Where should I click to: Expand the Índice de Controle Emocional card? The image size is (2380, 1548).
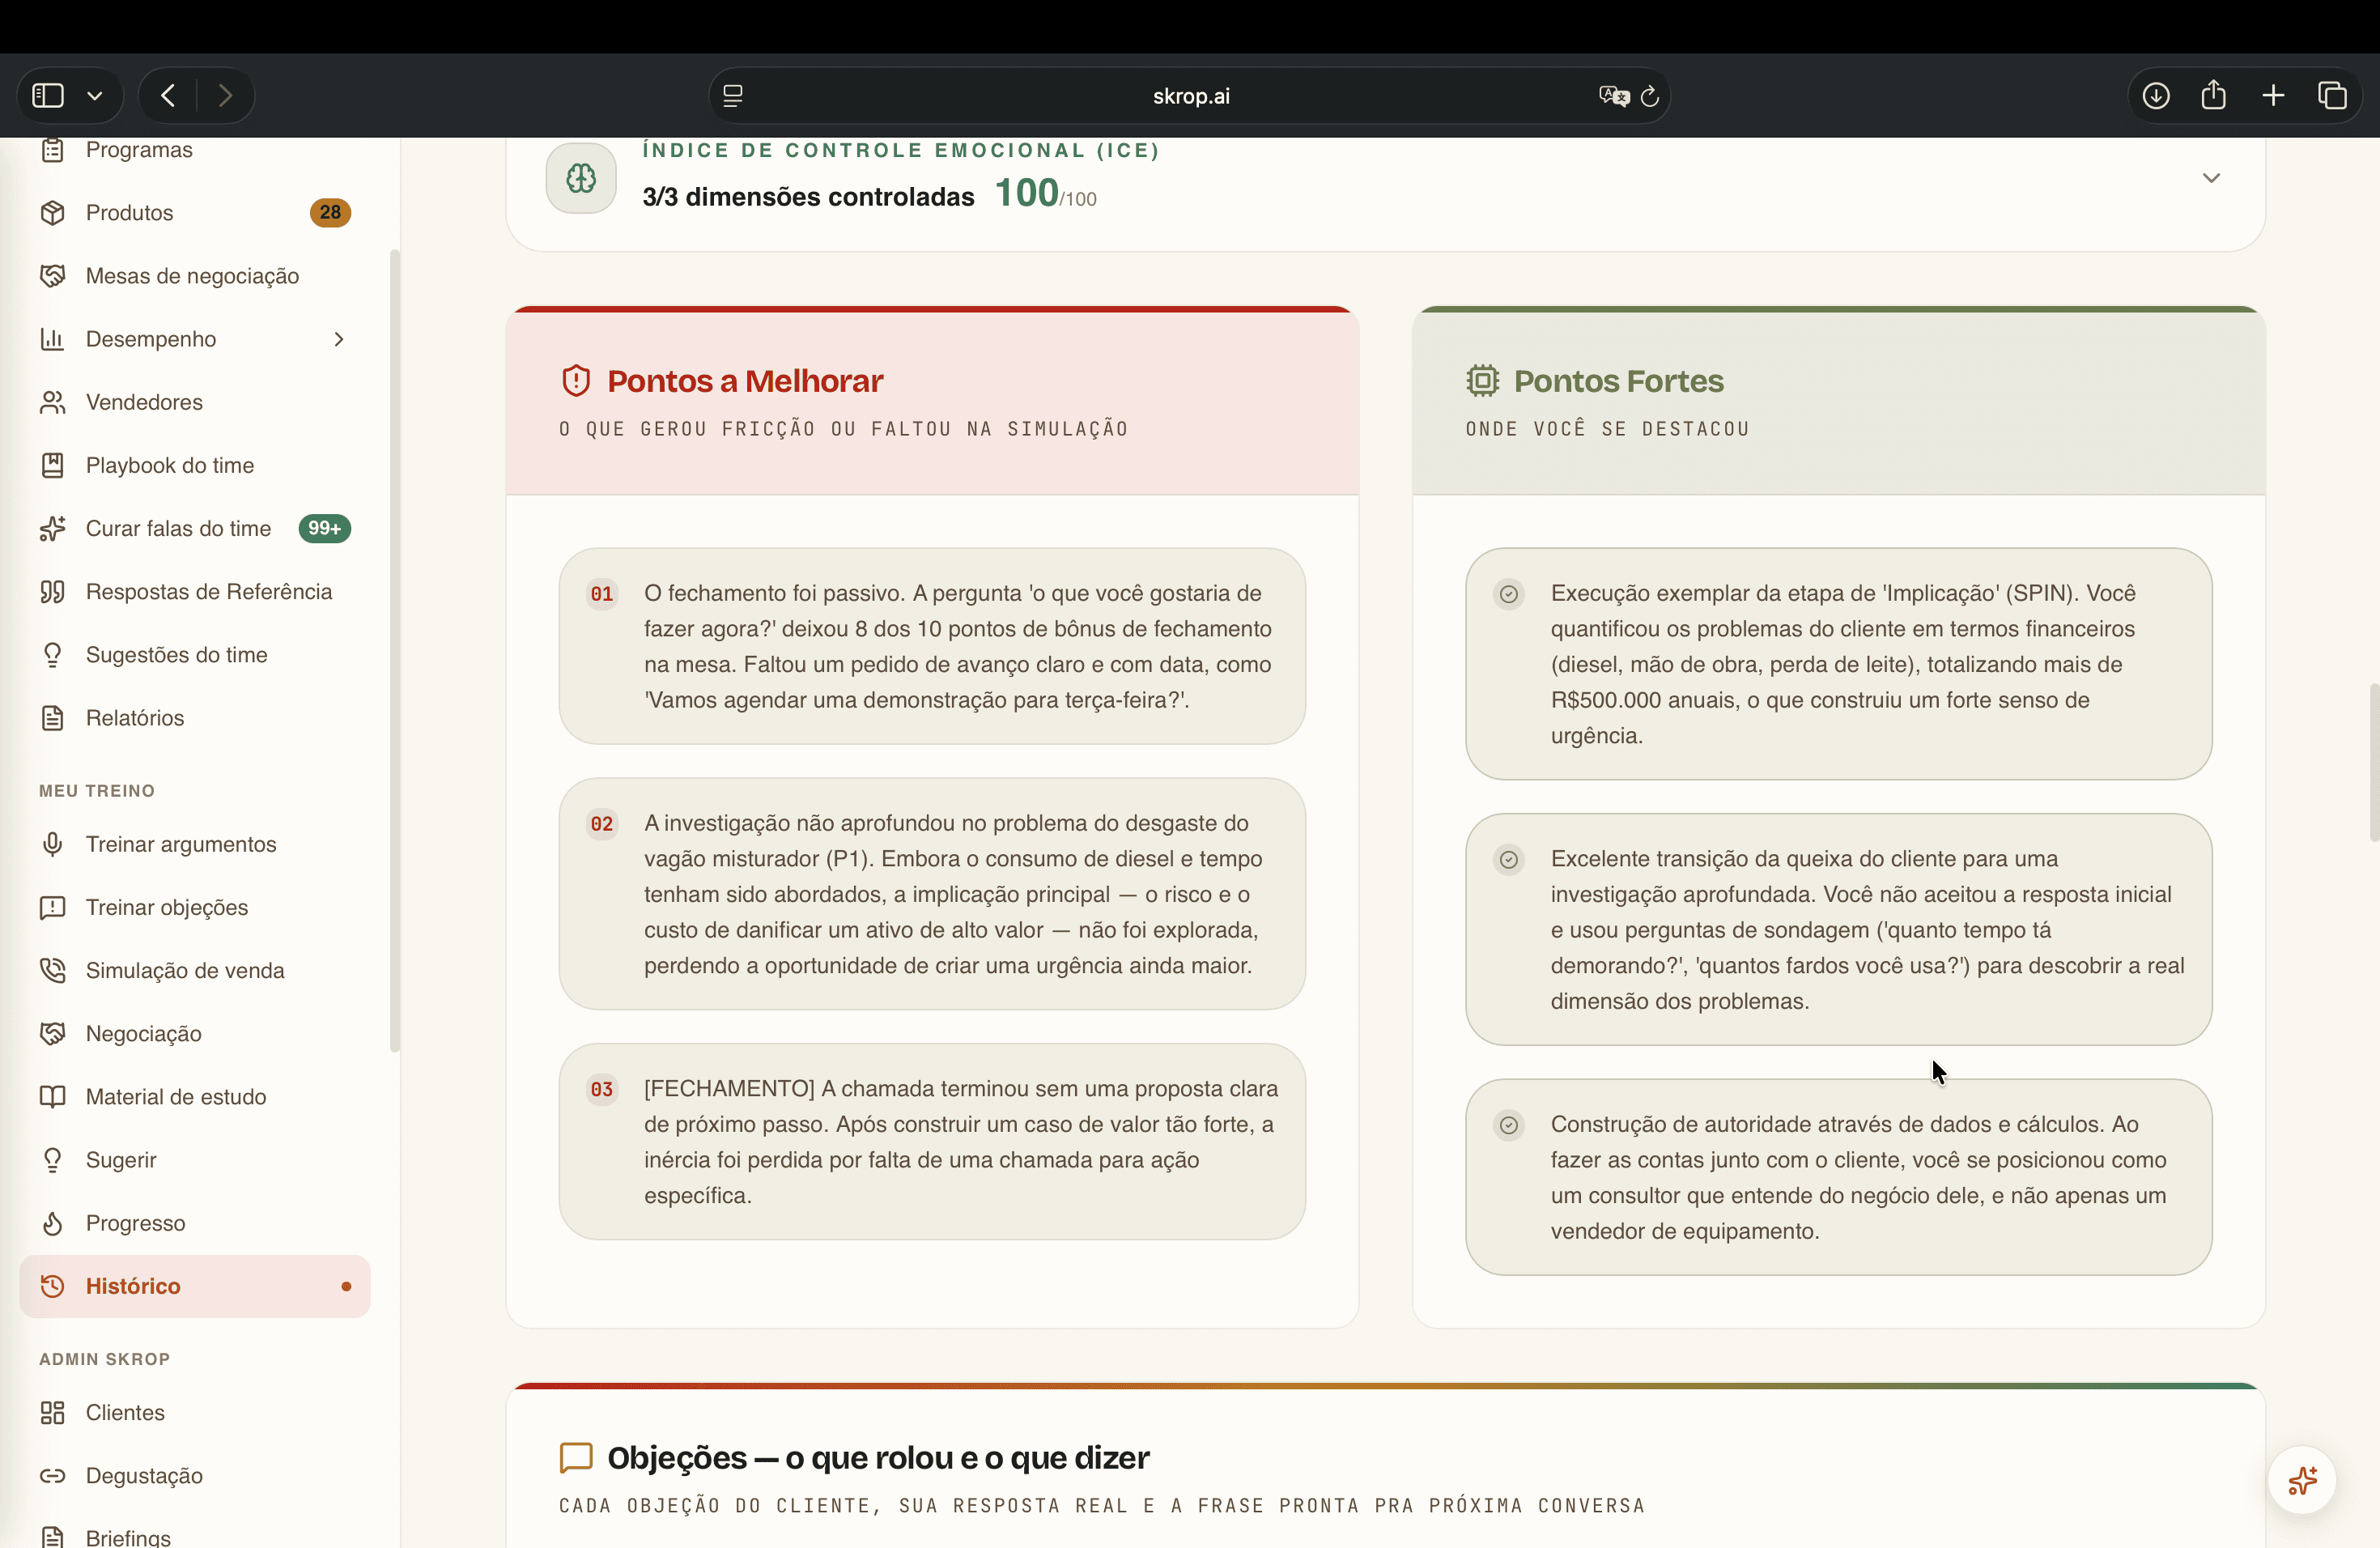[x=2211, y=178]
